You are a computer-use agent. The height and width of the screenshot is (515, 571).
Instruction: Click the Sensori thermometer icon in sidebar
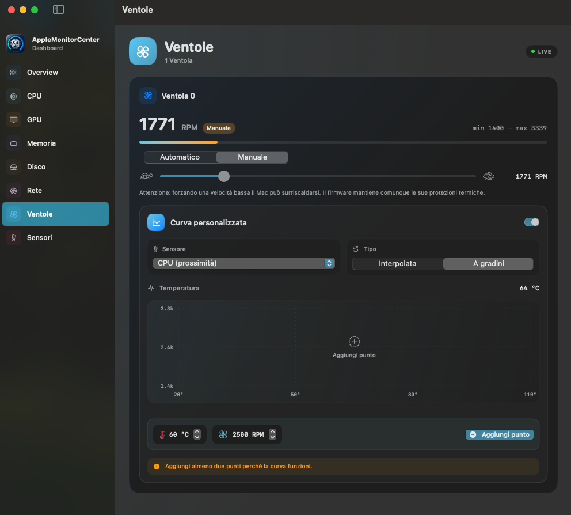coord(13,238)
